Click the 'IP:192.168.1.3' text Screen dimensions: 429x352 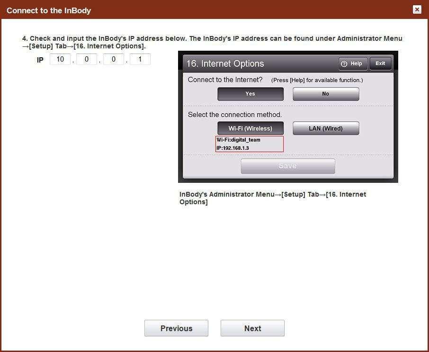pos(233,148)
